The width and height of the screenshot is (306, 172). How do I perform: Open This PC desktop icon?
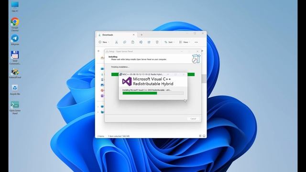(x=15, y=7)
